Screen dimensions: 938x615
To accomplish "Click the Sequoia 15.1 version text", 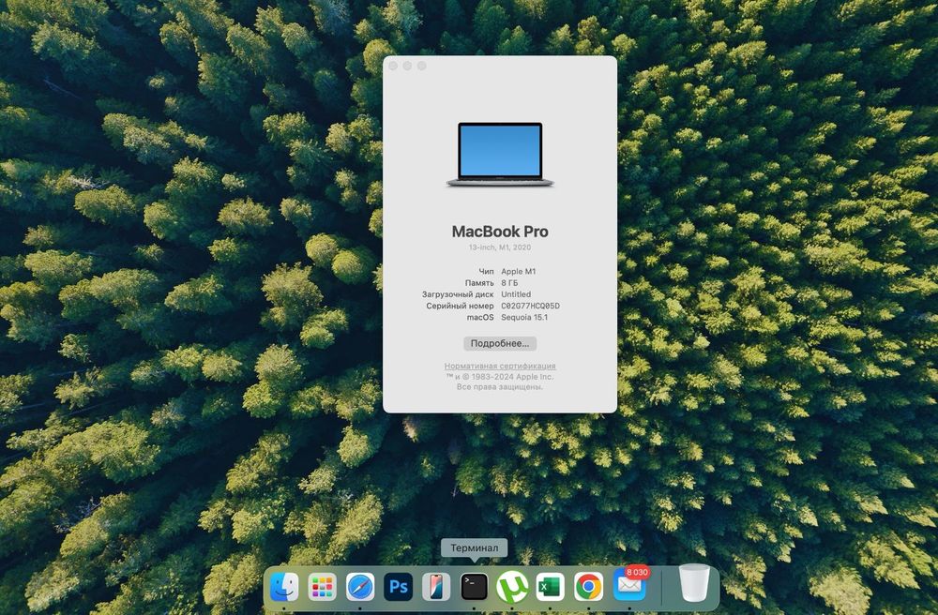I will point(524,317).
